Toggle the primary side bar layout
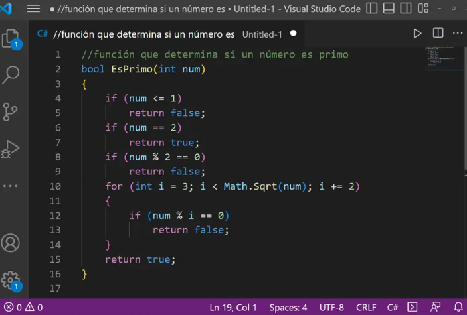 [372, 8]
